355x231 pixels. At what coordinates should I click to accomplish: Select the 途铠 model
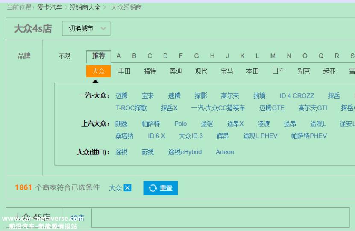207,124
